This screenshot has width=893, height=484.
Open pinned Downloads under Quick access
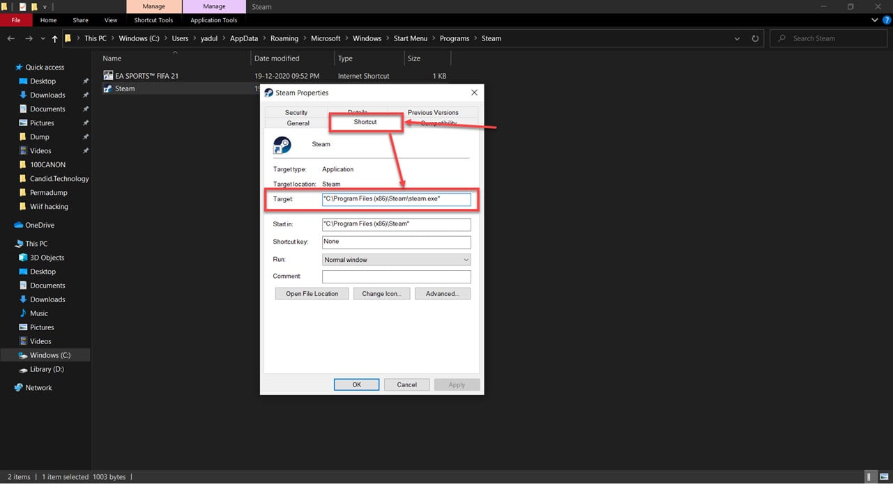[x=47, y=95]
